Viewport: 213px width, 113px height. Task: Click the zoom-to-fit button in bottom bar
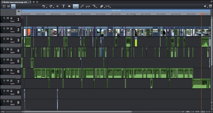tap(203, 112)
